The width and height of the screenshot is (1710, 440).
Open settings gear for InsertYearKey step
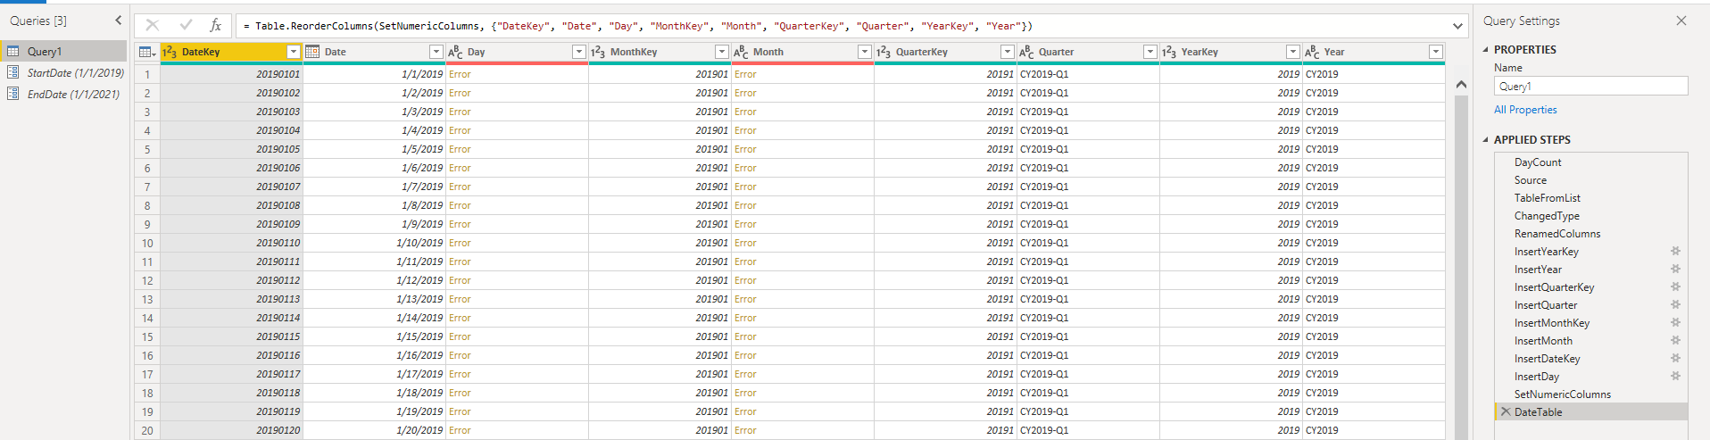point(1675,252)
